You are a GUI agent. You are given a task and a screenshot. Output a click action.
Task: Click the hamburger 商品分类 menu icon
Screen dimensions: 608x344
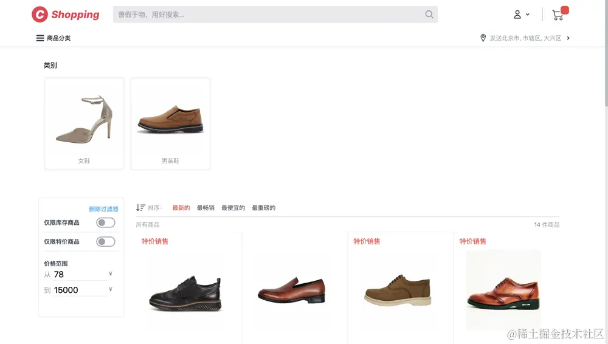click(x=40, y=38)
